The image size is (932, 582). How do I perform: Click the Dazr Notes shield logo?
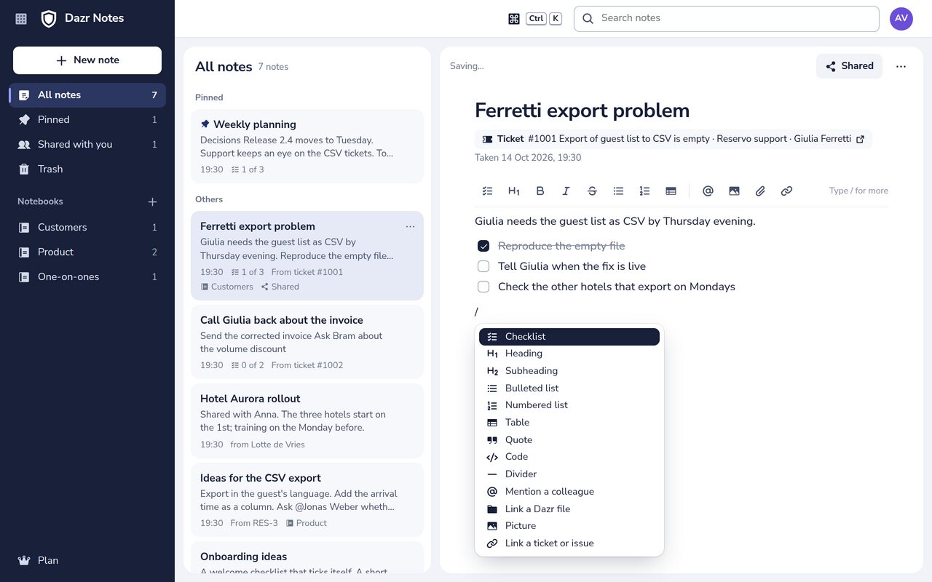[x=49, y=19]
